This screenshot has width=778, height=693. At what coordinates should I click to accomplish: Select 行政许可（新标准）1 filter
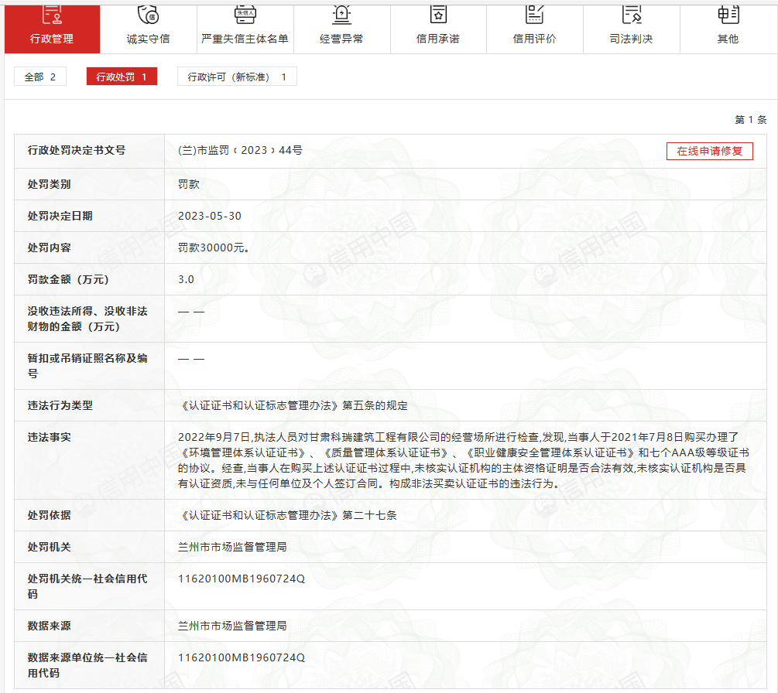point(237,77)
